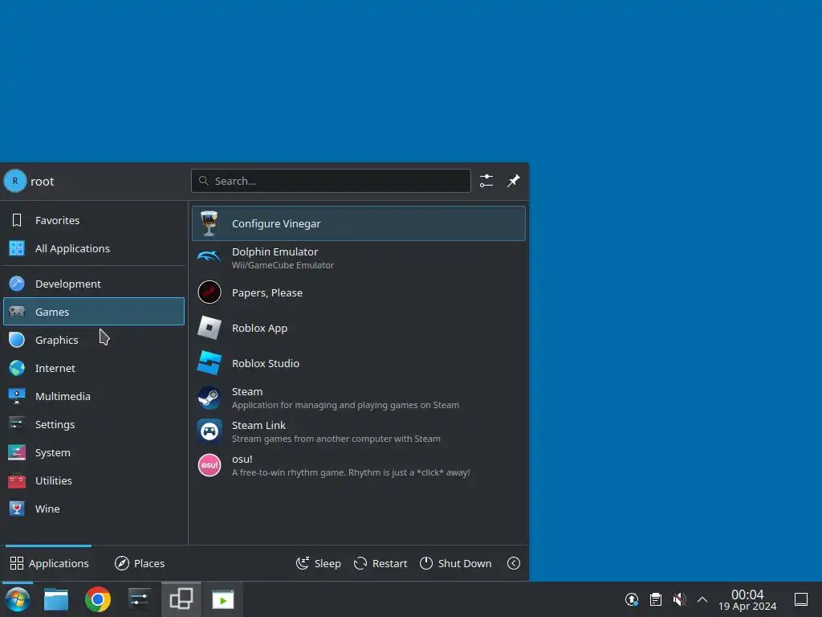The width and height of the screenshot is (822, 617).
Task: Start the Papers, Please game
Action: pyautogui.click(x=359, y=292)
